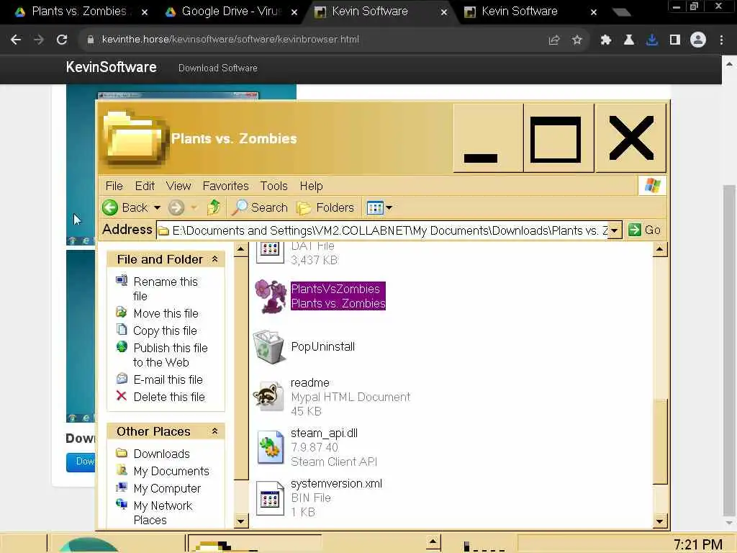This screenshot has width=737, height=553.
Task: Toggle the Folders pane button
Action: click(x=326, y=207)
